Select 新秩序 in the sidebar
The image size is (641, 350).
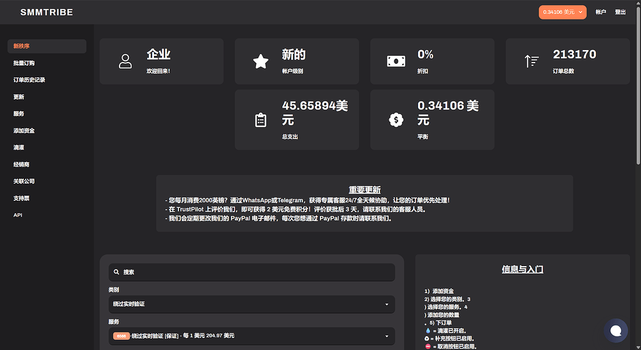tap(46, 46)
